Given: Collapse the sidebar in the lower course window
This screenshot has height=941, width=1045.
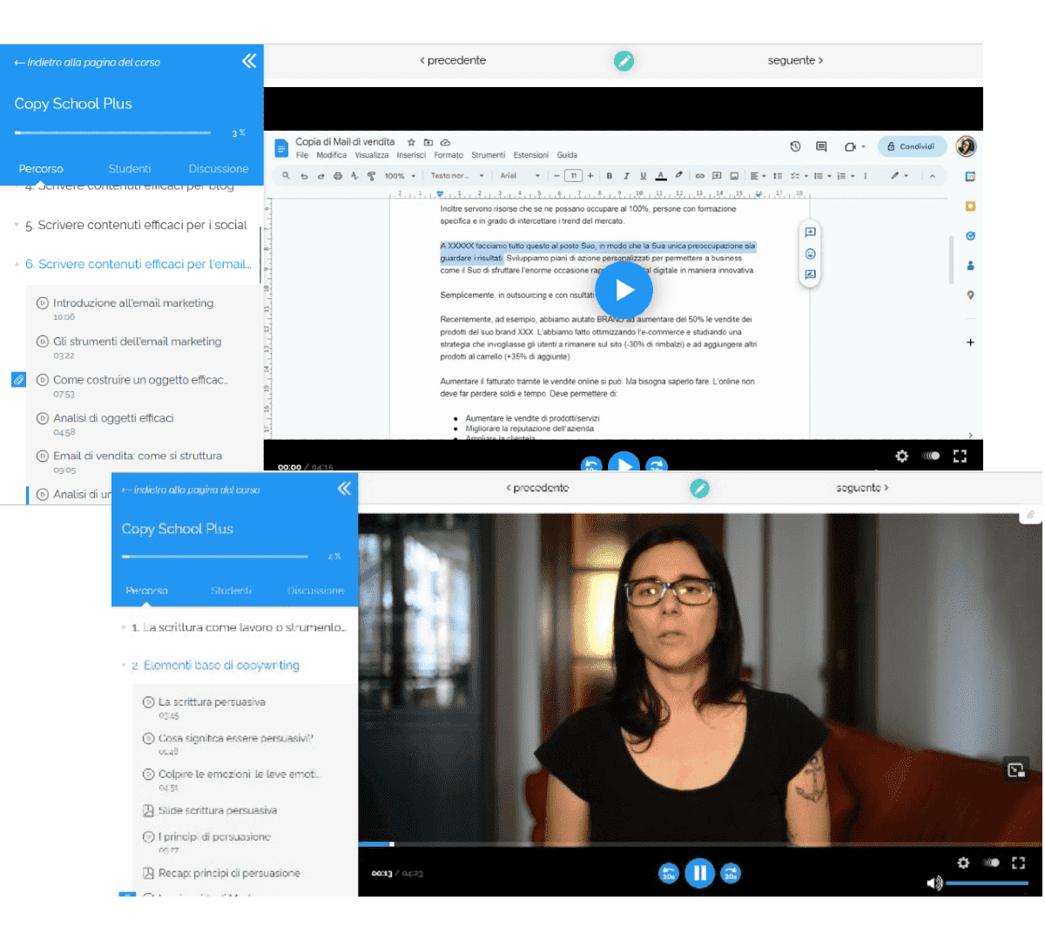Looking at the screenshot, I should pyautogui.click(x=345, y=489).
